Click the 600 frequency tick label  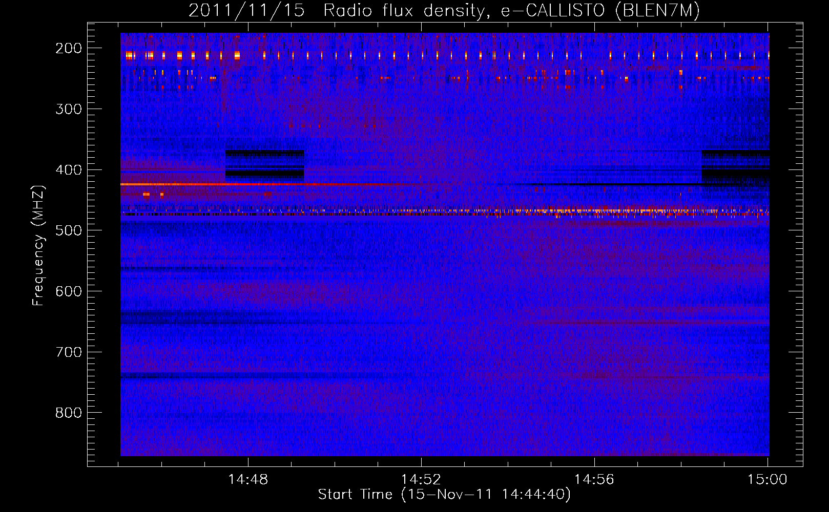69,291
